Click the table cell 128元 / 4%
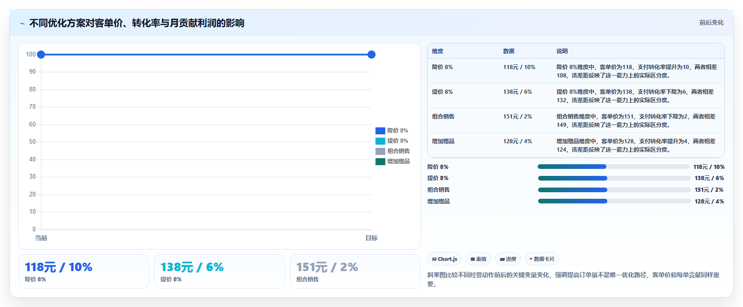Image resolution: width=743 pixels, height=307 pixels. tap(517, 141)
